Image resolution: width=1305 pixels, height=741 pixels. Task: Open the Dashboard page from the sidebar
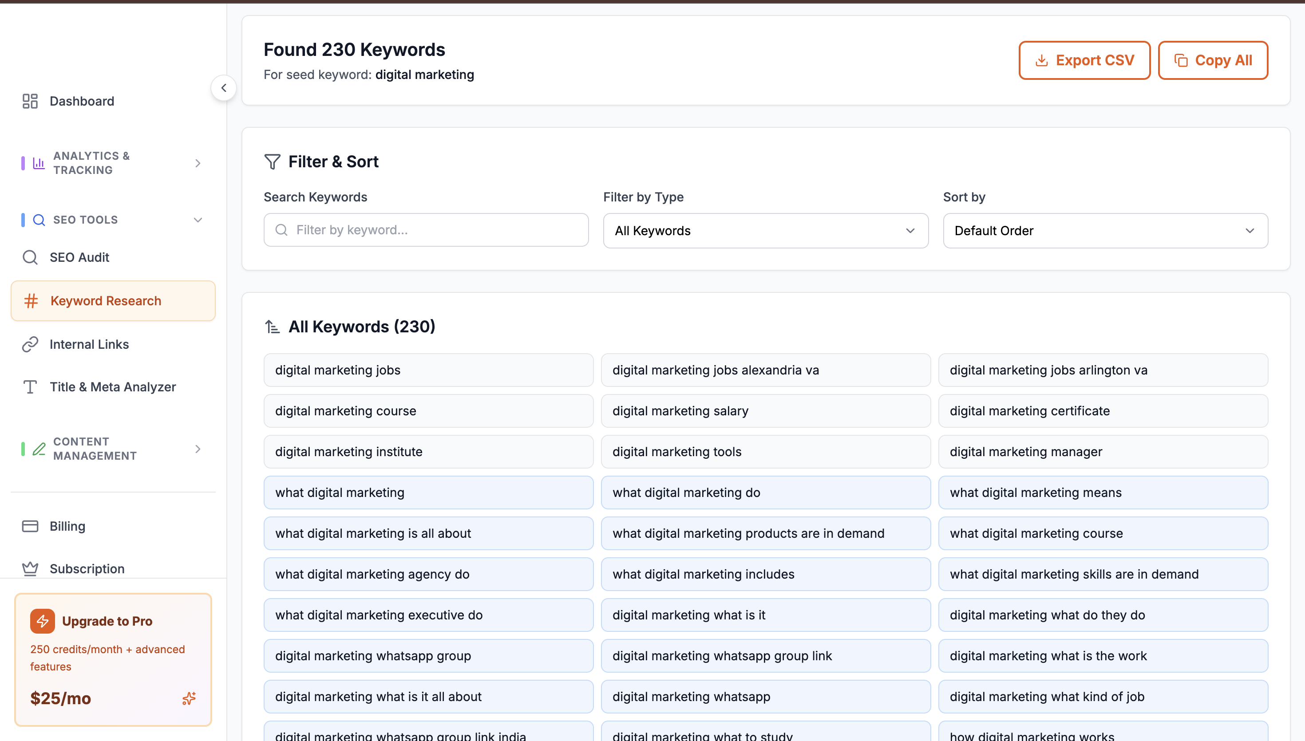pyautogui.click(x=81, y=101)
